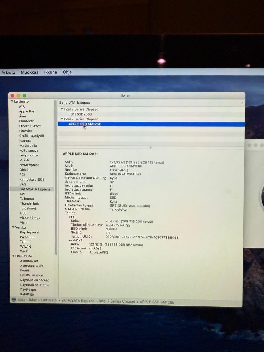
Task: Select SATA/SATA Express in the sidebar
Action: pyautogui.click(x=35, y=189)
